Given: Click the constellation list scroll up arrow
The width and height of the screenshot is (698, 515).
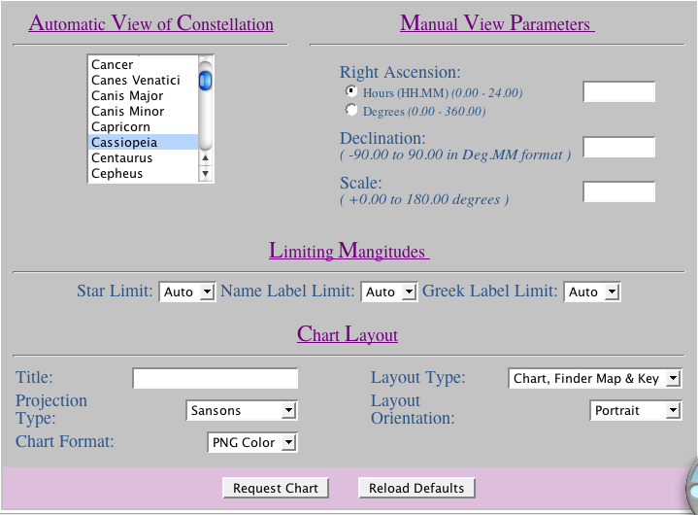Looking at the screenshot, I should (205, 157).
